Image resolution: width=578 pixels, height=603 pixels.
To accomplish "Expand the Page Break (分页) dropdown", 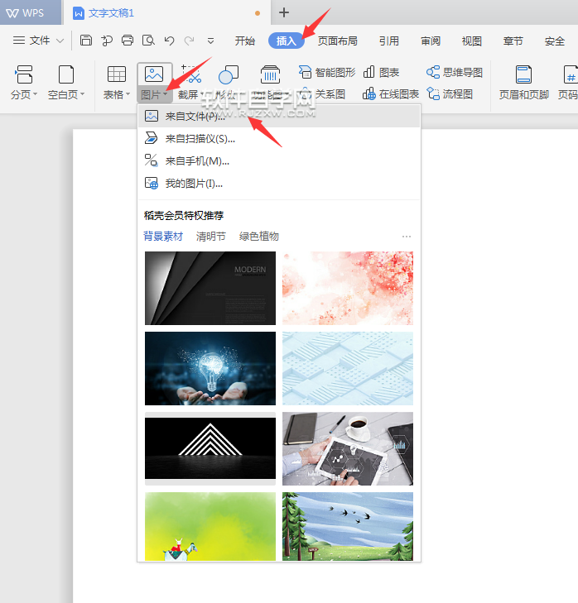I will [35, 95].
